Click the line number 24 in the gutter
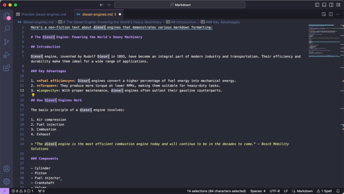The width and height of the screenshot is (344, 194). point(22,144)
